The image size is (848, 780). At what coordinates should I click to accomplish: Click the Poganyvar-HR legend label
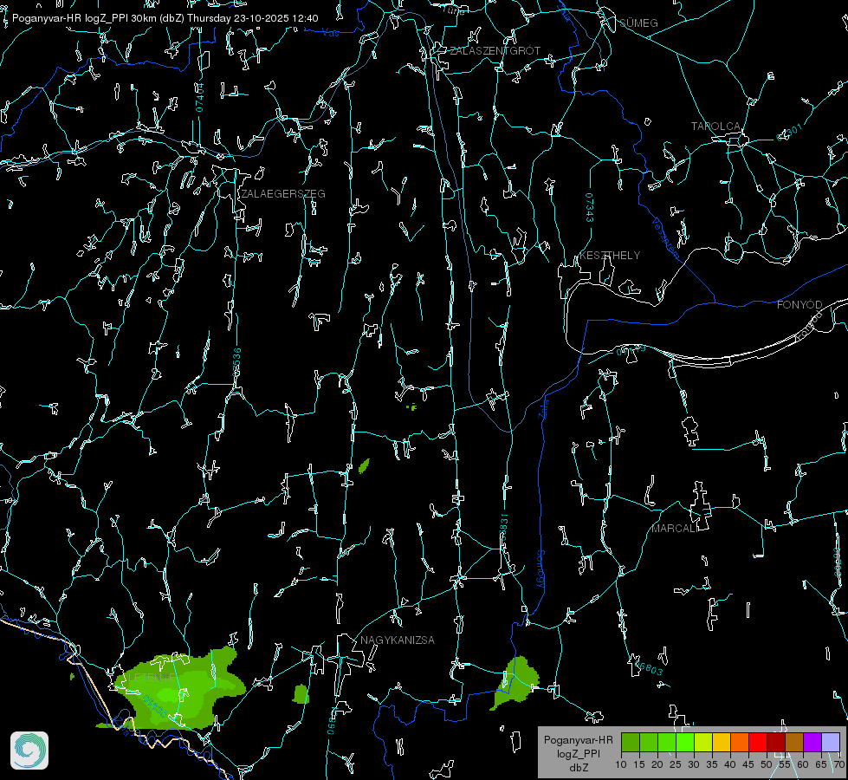point(578,740)
